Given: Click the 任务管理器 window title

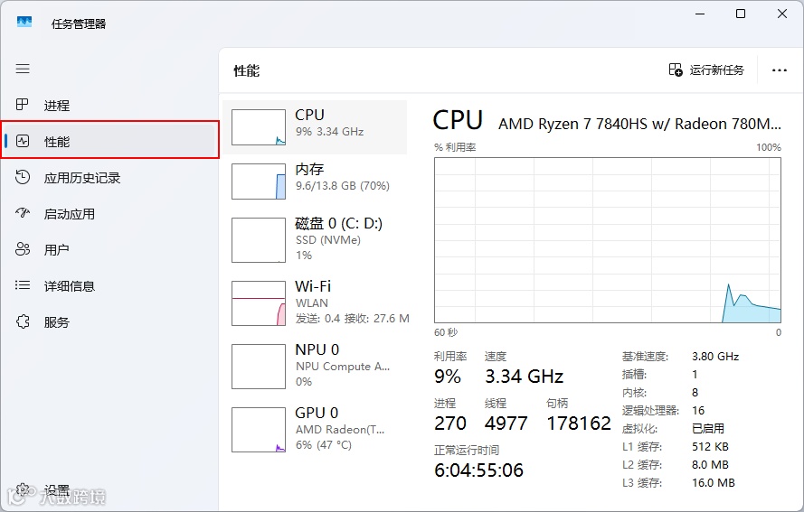Looking at the screenshot, I should 79,24.
